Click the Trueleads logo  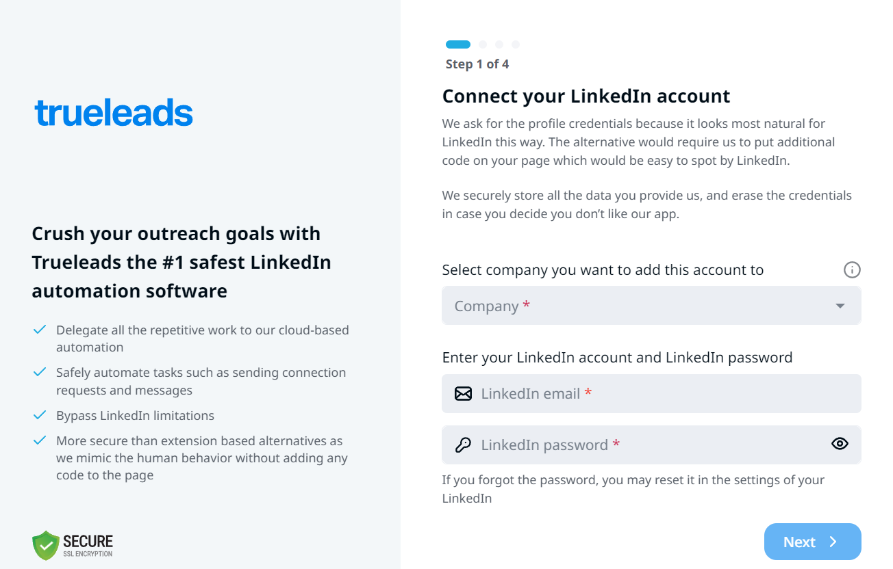(x=114, y=113)
